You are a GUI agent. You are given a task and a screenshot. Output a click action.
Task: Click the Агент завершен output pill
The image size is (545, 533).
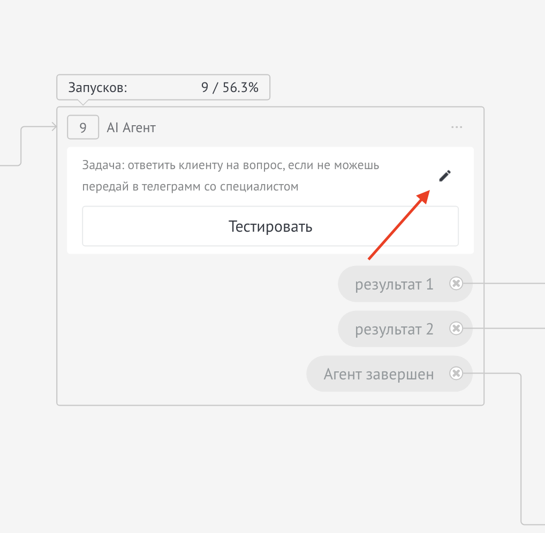[x=379, y=374]
